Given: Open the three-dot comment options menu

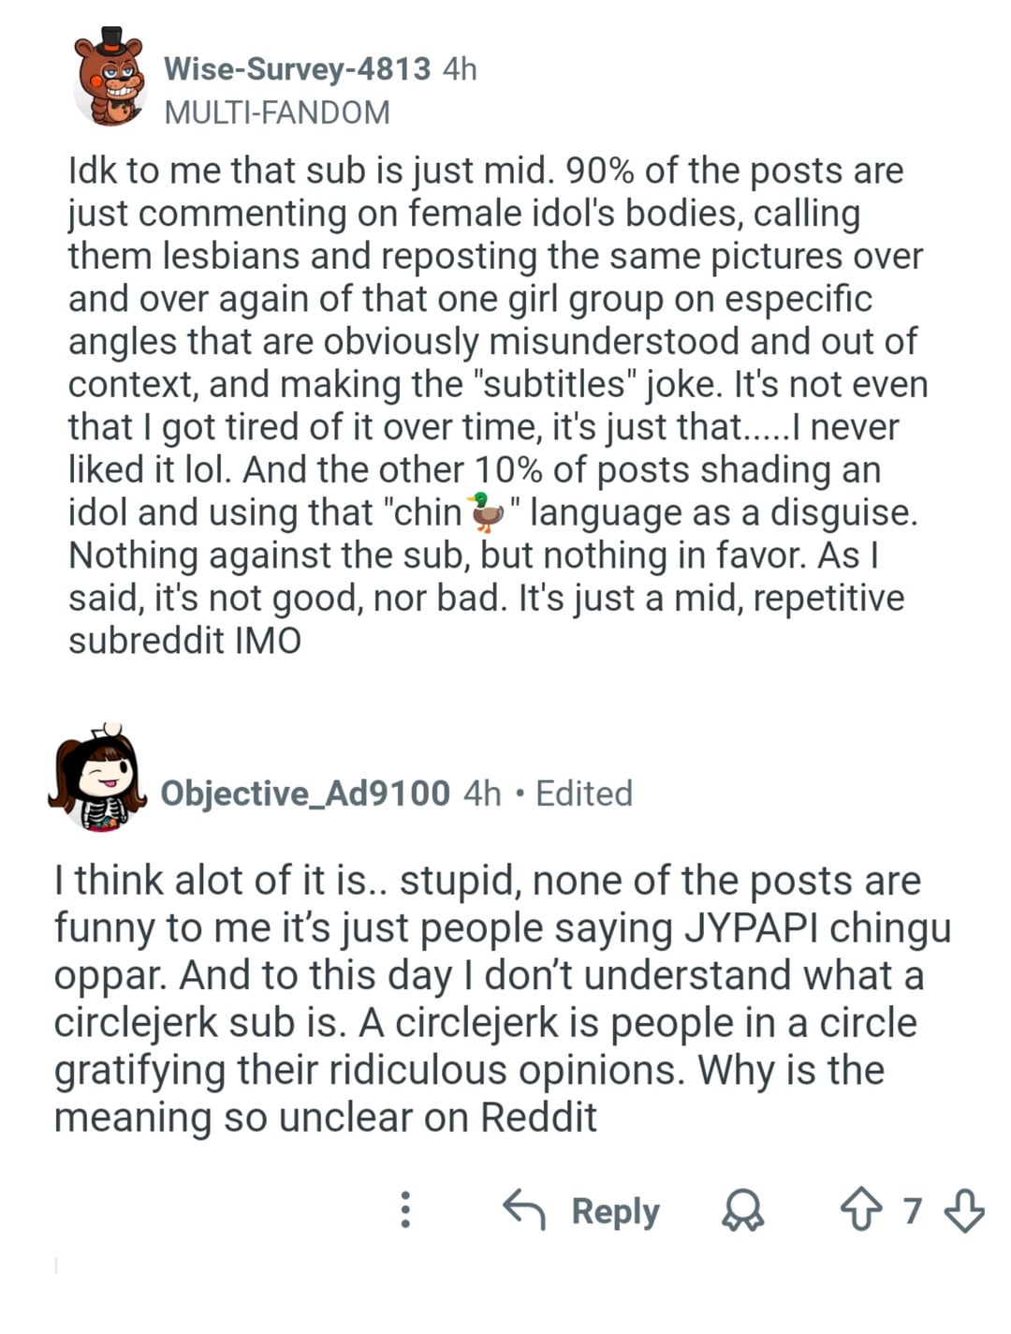Looking at the screenshot, I should 405,1210.
